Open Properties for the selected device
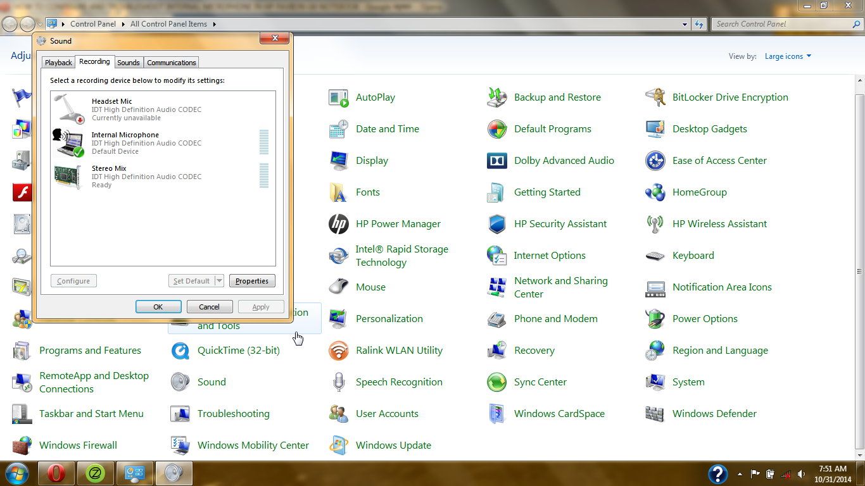Image resolution: width=865 pixels, height=486 pixels. pyautogui.click(x=252, y=280)
